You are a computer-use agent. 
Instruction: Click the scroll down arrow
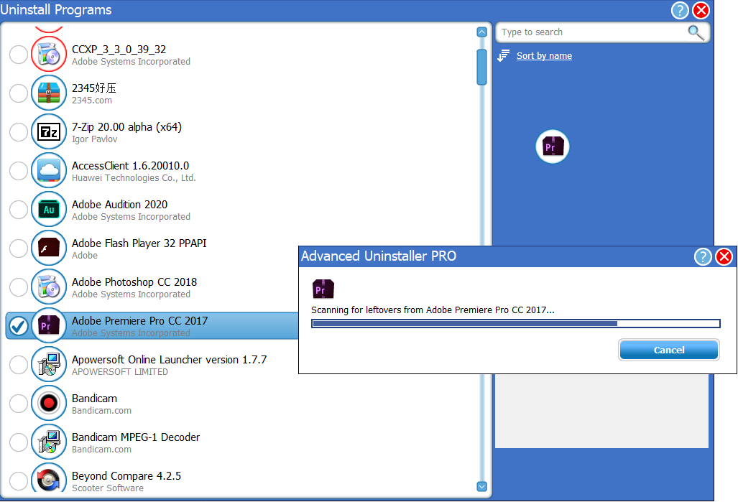(x=481, y=486)
